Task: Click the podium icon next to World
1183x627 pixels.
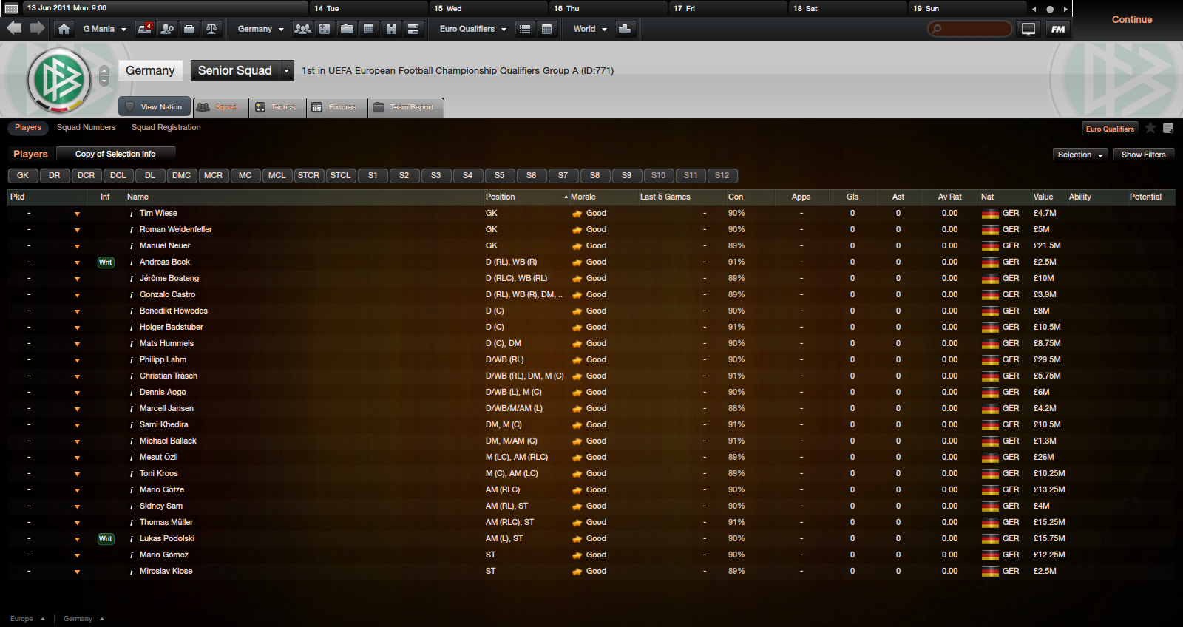Action: click(625, 29)
